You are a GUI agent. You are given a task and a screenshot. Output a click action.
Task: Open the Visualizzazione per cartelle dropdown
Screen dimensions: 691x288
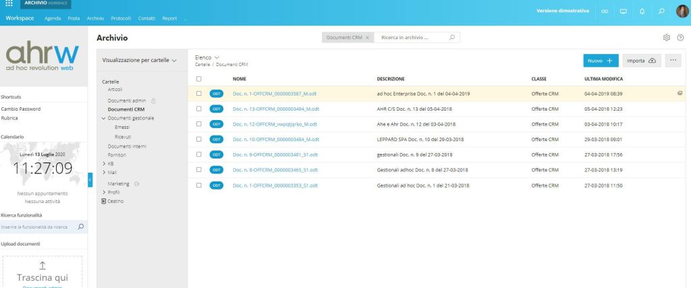pyautogui.click(x=140, y=60)
